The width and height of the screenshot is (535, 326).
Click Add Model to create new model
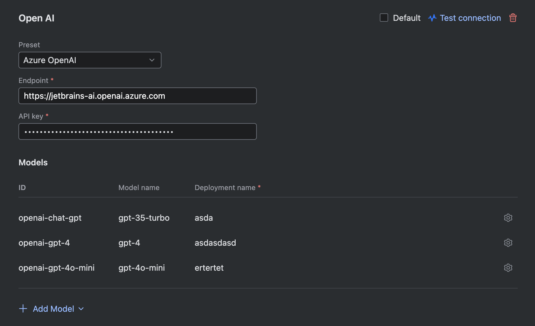53,309
